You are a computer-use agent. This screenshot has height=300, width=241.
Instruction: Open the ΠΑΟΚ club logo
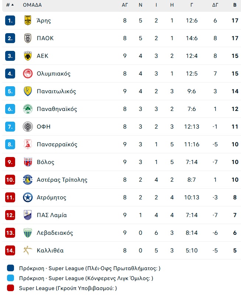pyautogui.click(x=28, y=38)
